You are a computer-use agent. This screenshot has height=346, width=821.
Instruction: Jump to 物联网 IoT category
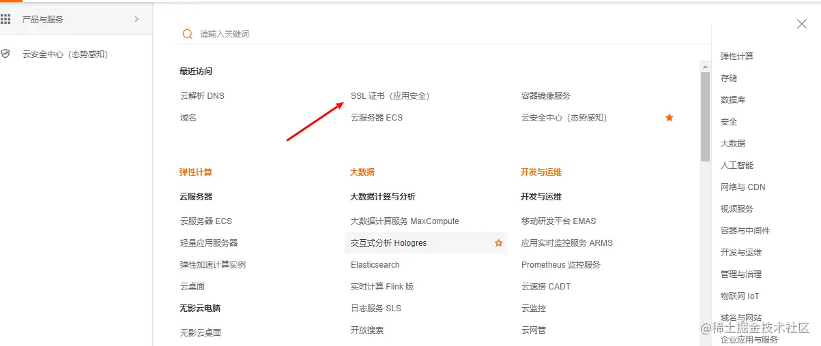pos(740,296)
